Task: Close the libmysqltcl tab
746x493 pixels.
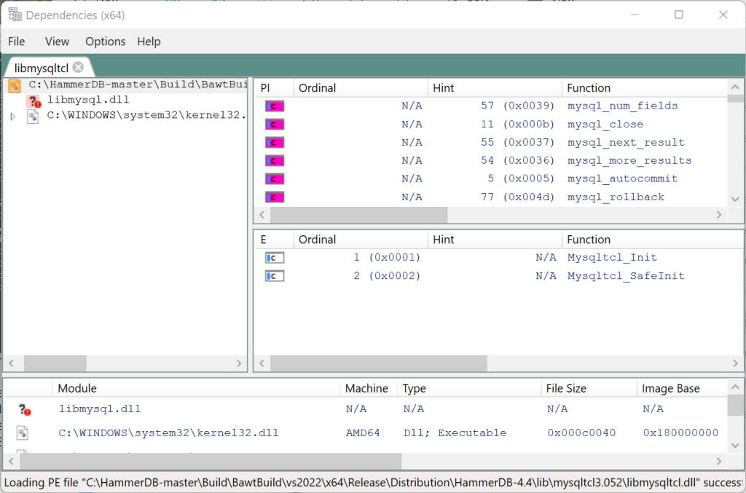Action: click(x=78, y=66)
